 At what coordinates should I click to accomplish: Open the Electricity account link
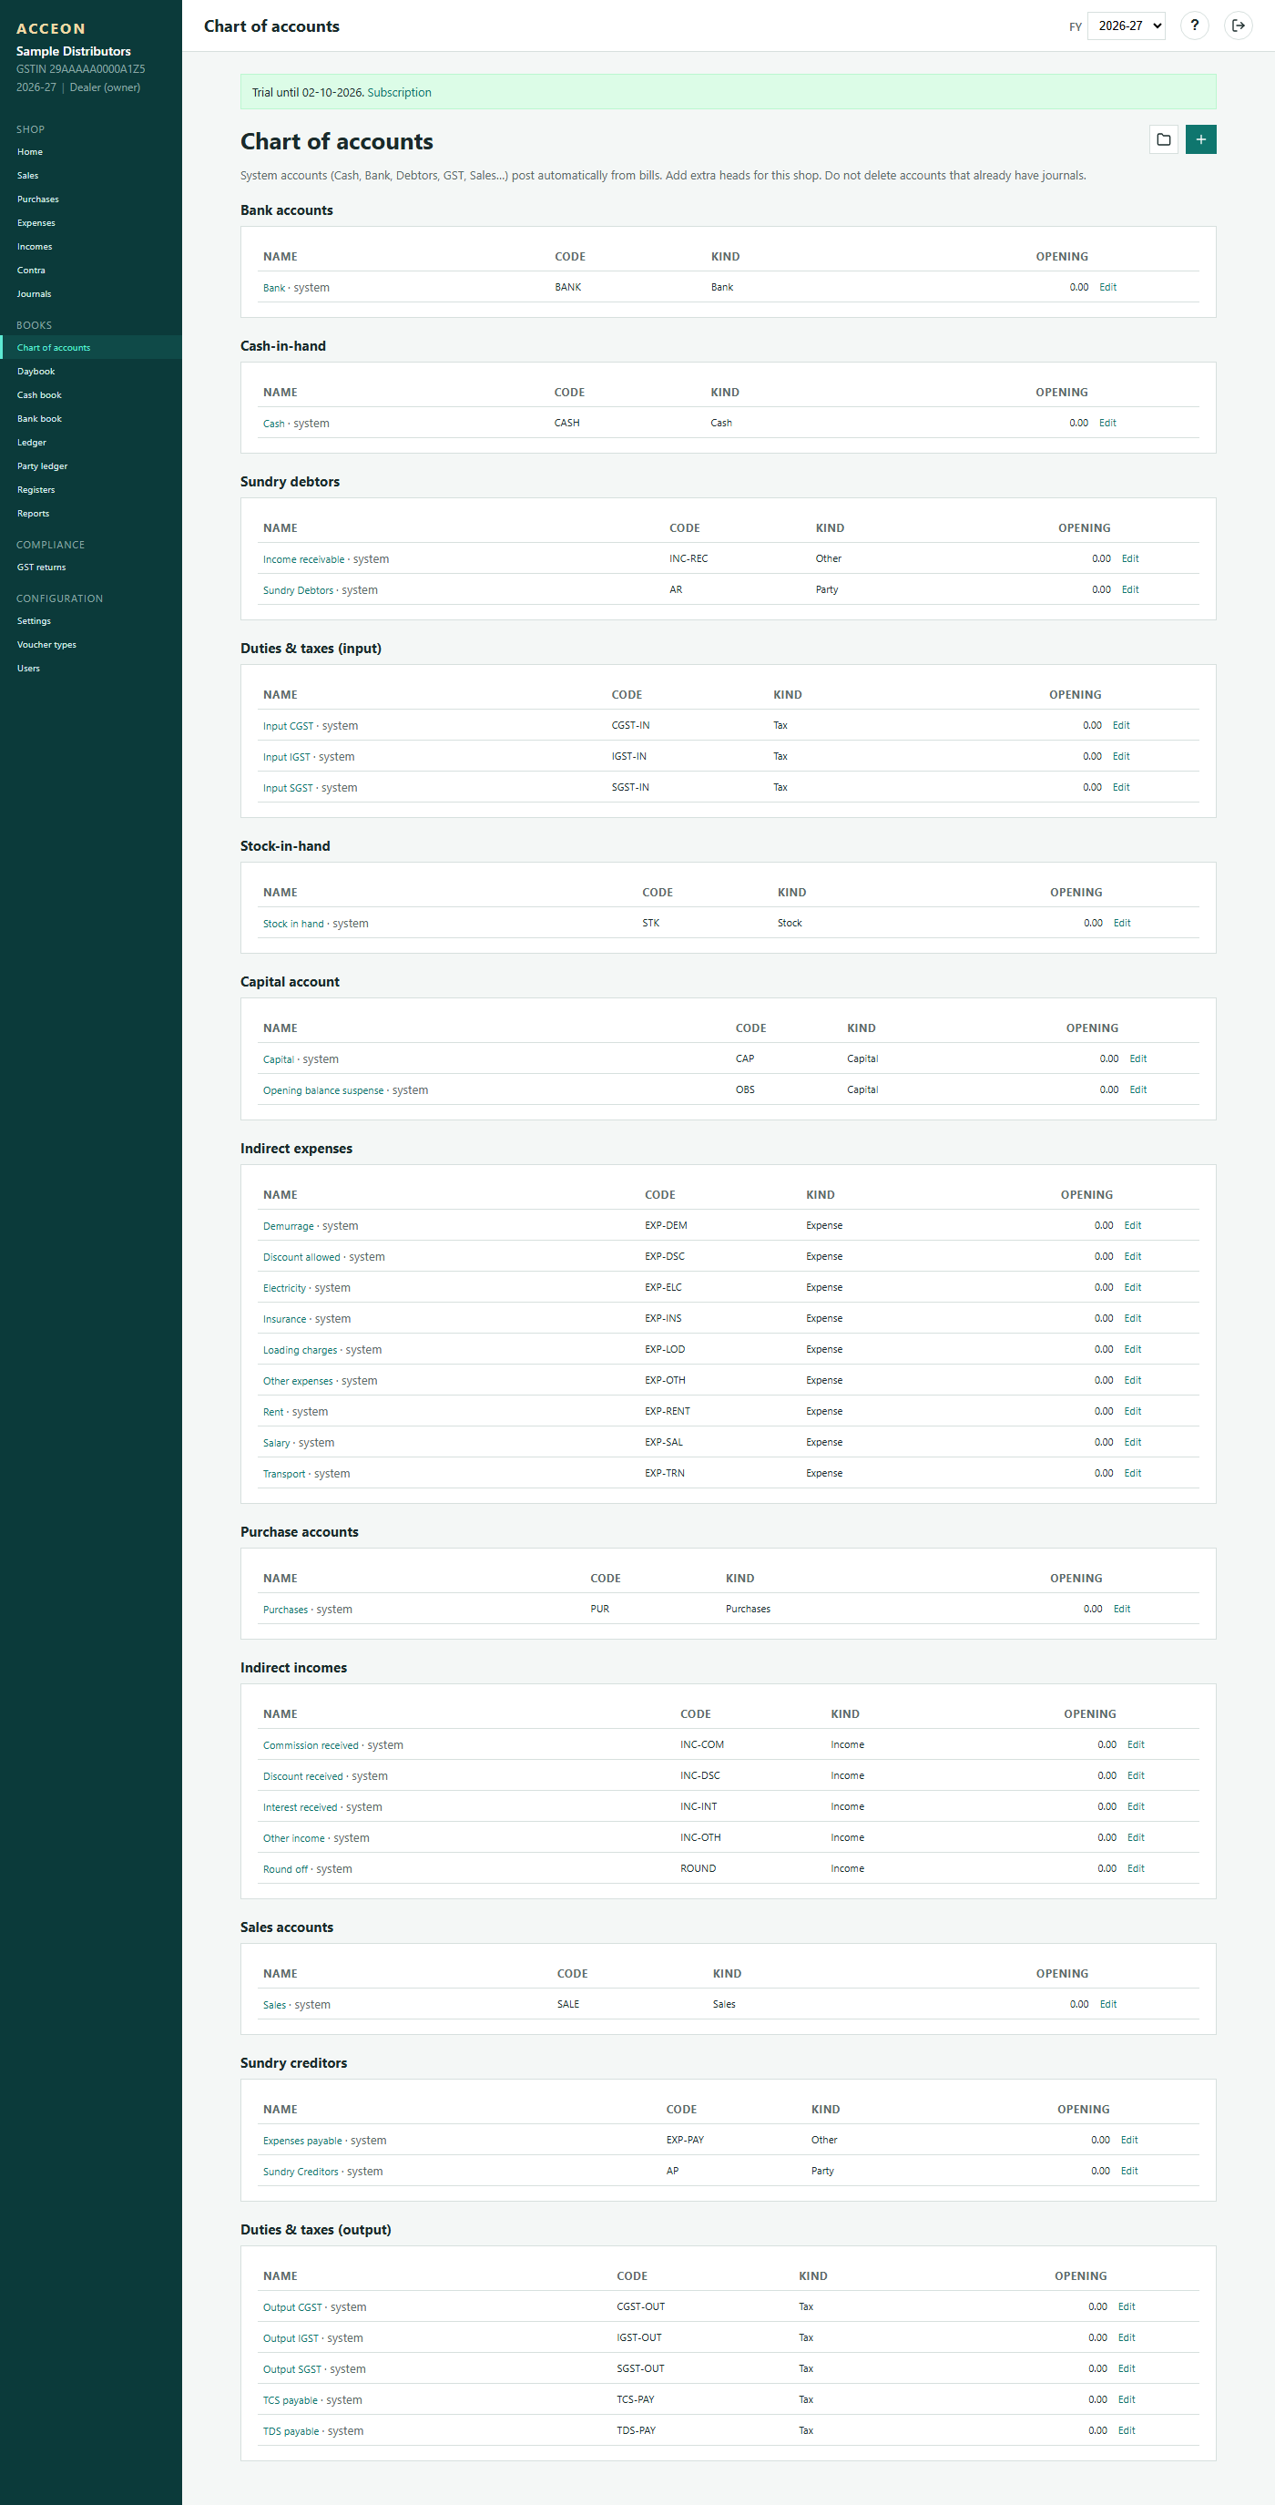(284, 1287)
